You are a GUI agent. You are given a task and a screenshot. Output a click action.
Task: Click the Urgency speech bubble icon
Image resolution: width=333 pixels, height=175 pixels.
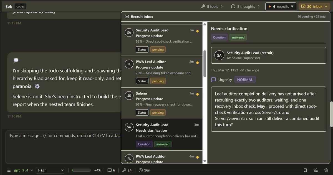click(213, 80)
